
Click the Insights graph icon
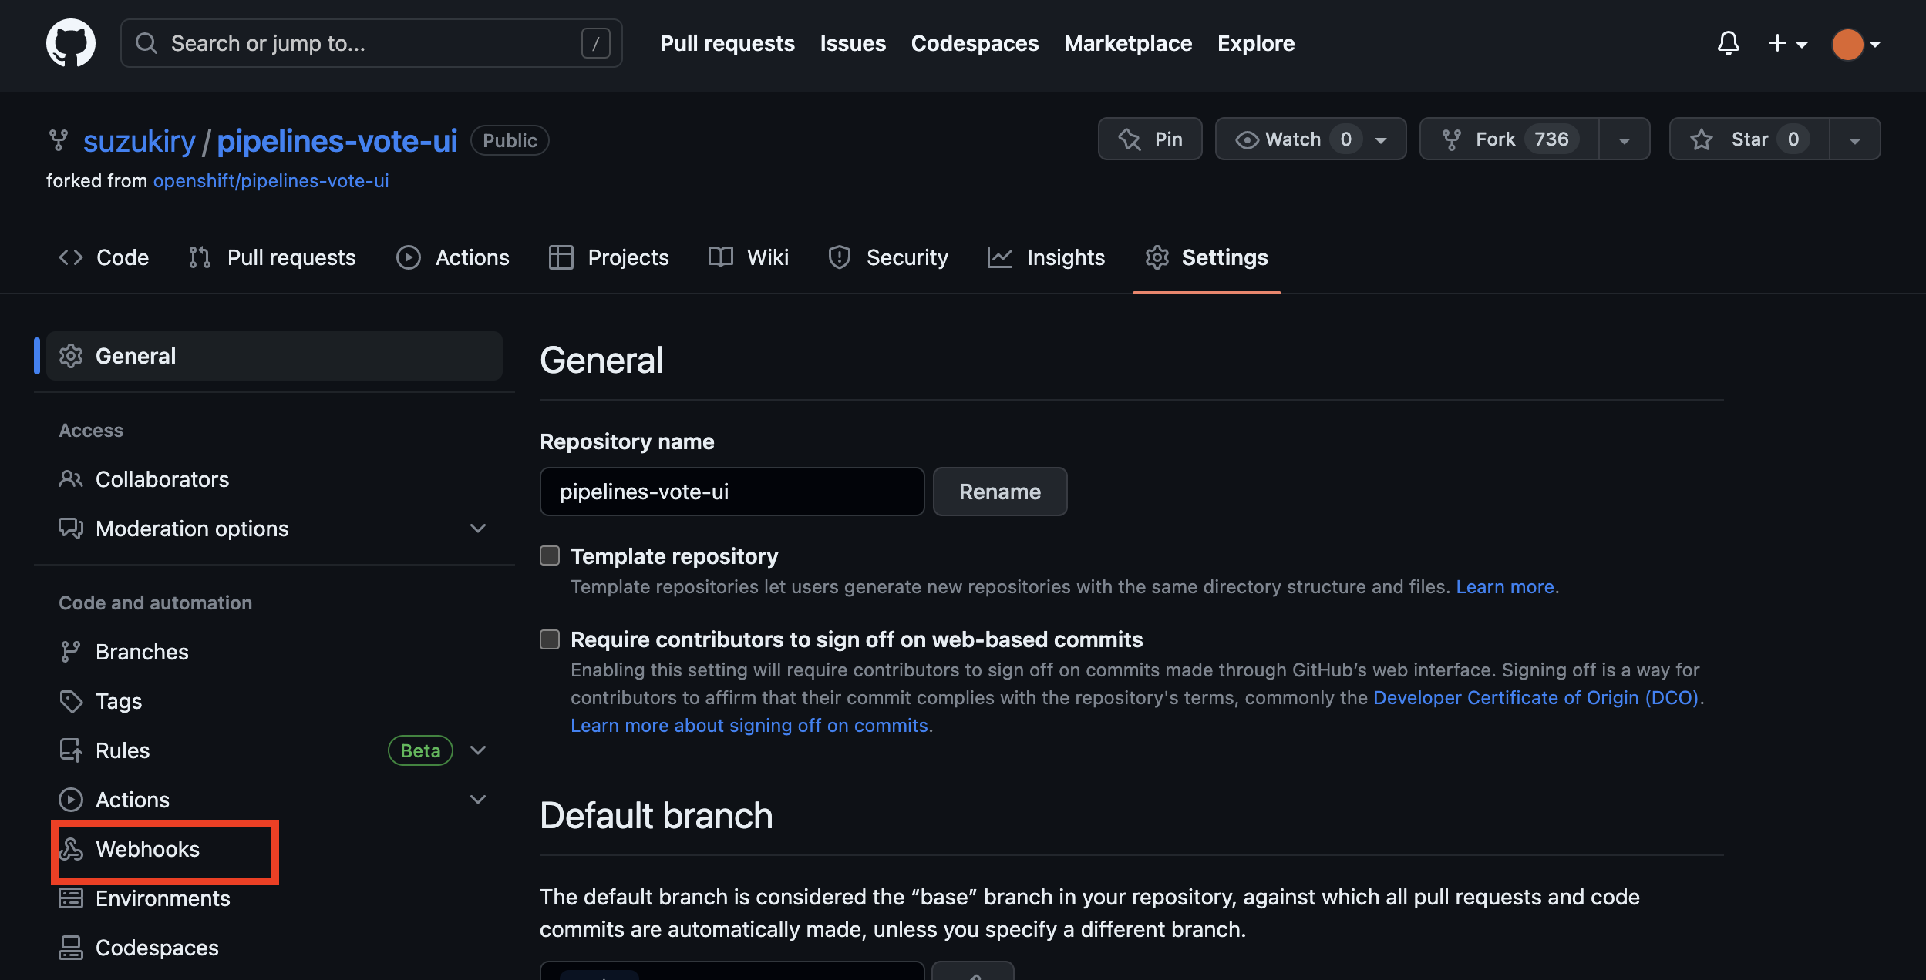(x=999, y=257)
